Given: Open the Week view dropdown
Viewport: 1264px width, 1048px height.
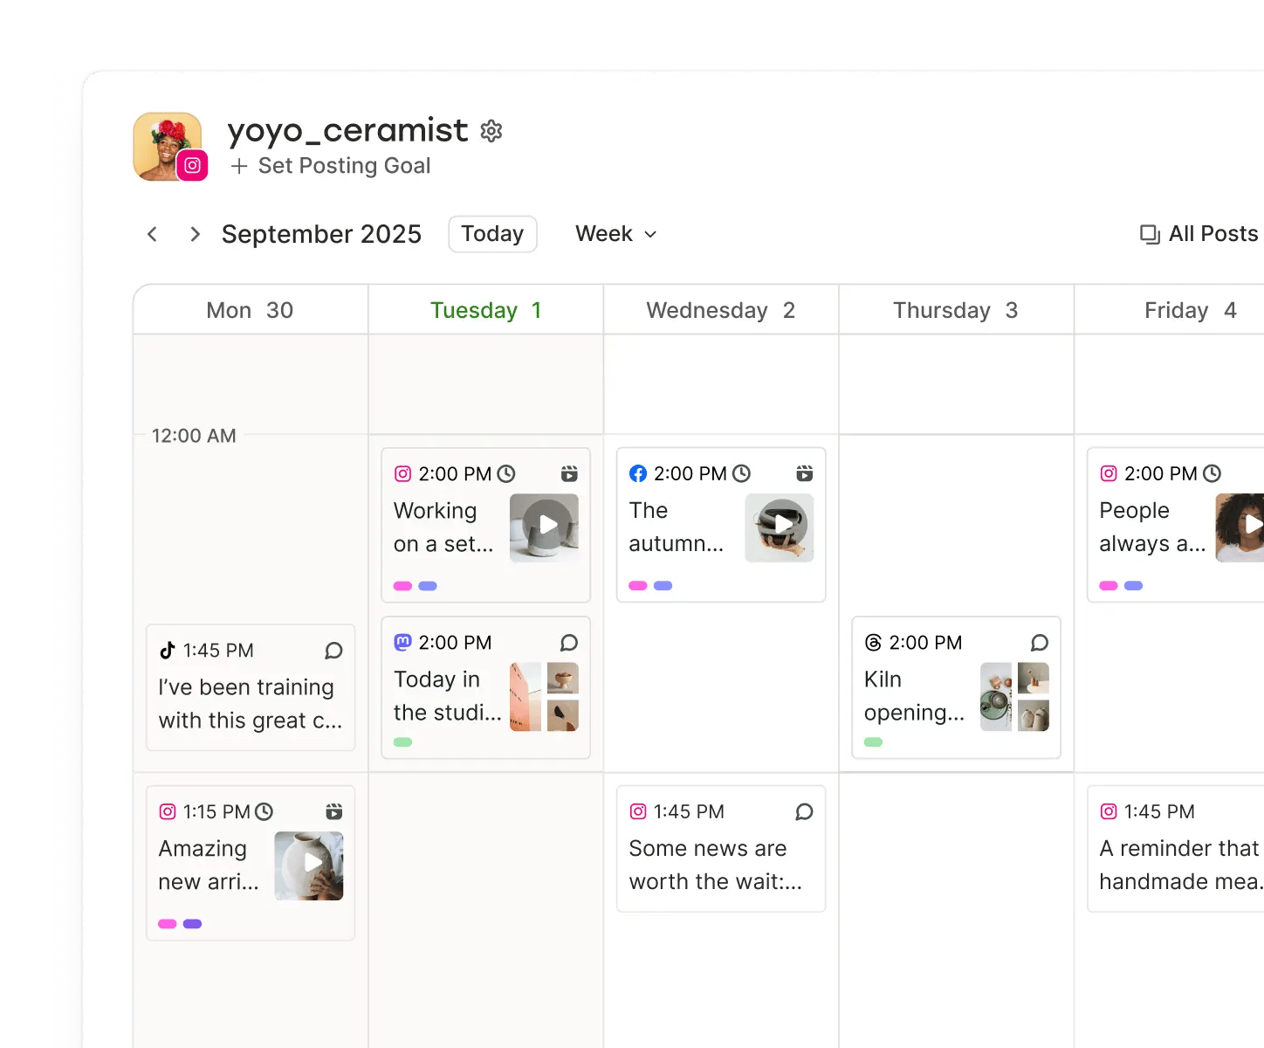Looking at the screenshot, I should pyautogui.click(x=615, y=234).
